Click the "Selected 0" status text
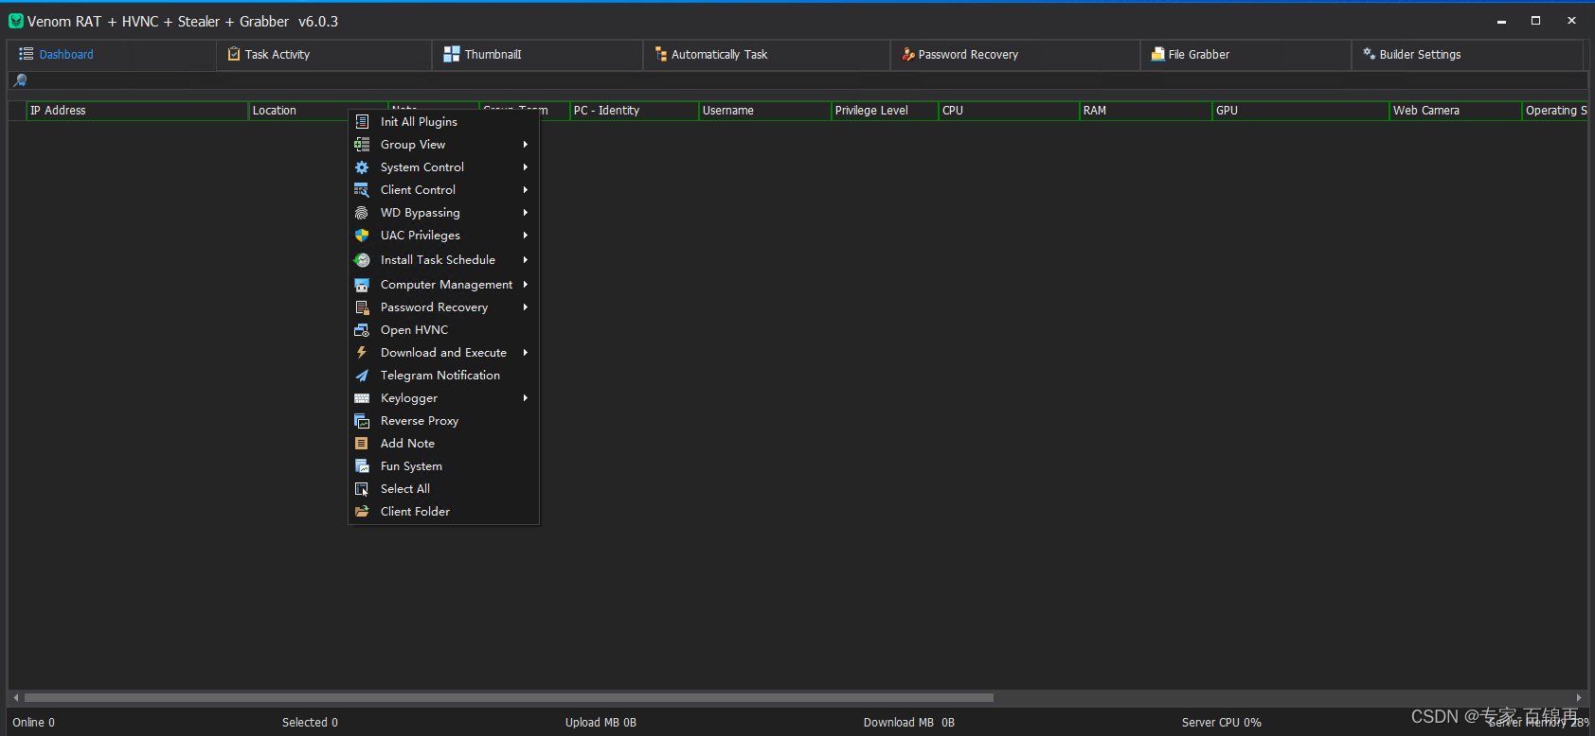This screenshot has height=736, width=1595. [x=310, y=723]
